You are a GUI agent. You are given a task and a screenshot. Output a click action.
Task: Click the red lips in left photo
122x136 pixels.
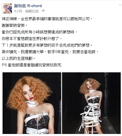(x=31, y=98)
